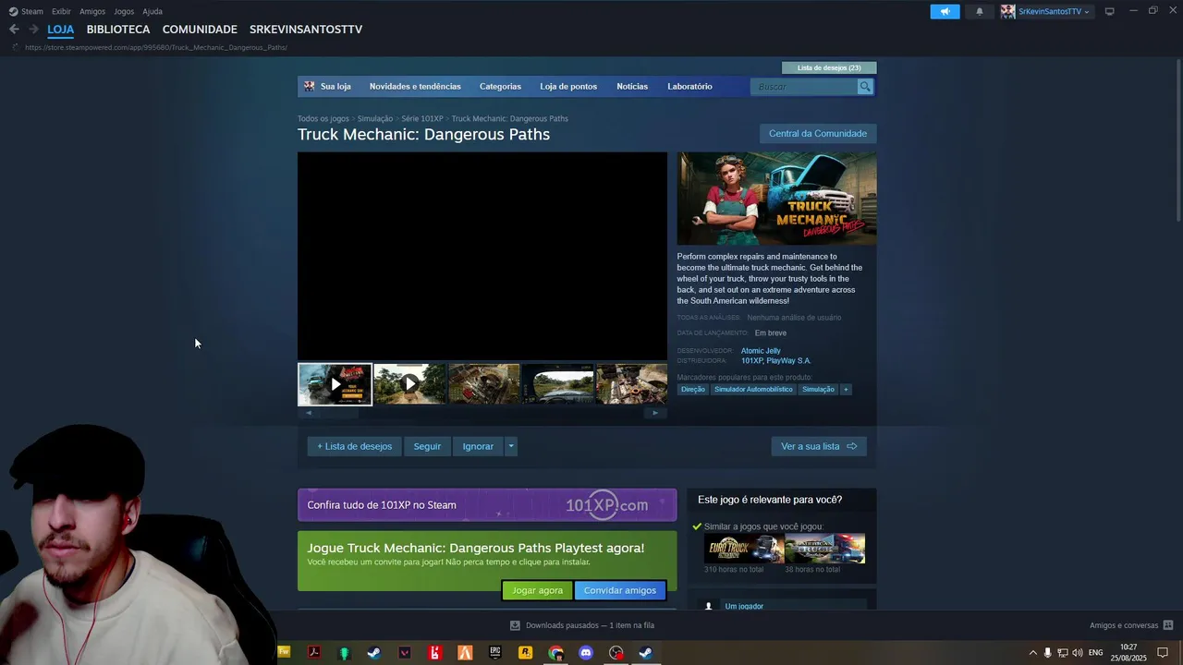Play the first video thumbnail
1183x665 pixels.
click(x=335, y=384)
